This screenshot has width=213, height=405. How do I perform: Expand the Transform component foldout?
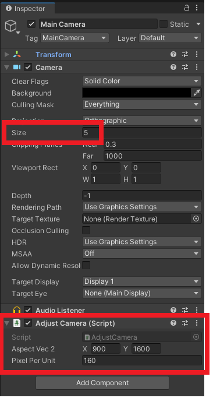click(x=7, y=55)
